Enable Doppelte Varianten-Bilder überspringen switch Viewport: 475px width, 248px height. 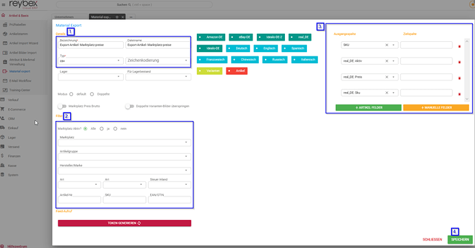129,106
